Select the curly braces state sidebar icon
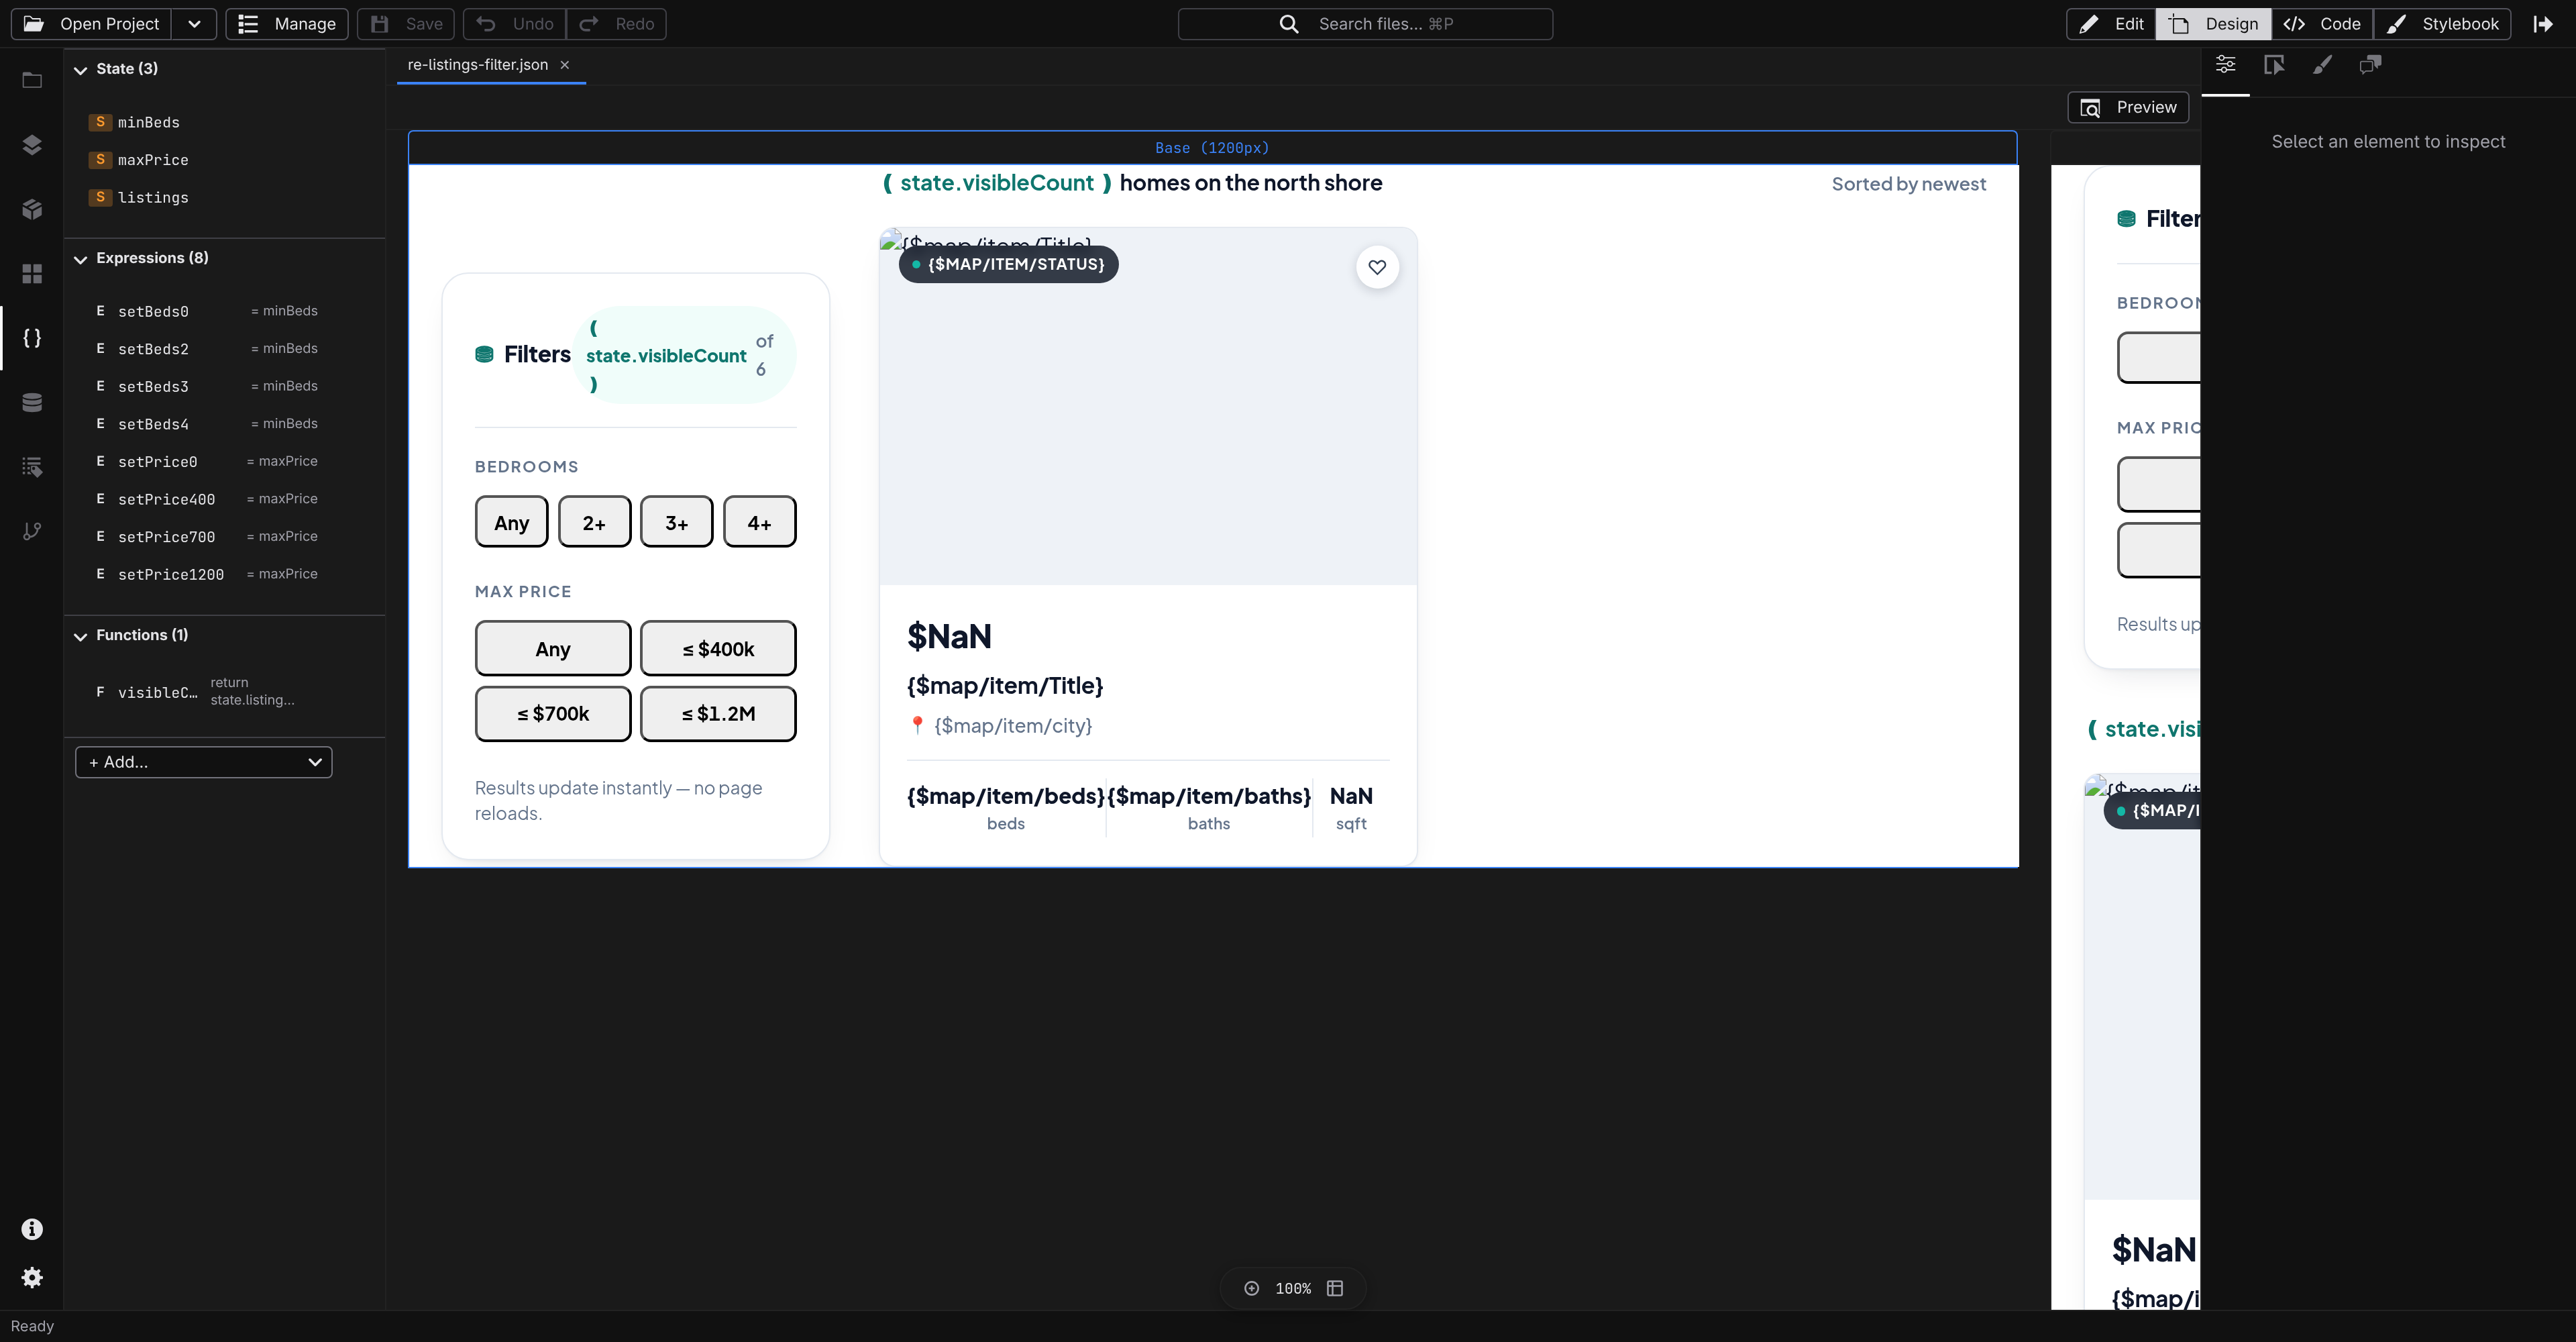The image size is (2576, 1342). [32, 338]
